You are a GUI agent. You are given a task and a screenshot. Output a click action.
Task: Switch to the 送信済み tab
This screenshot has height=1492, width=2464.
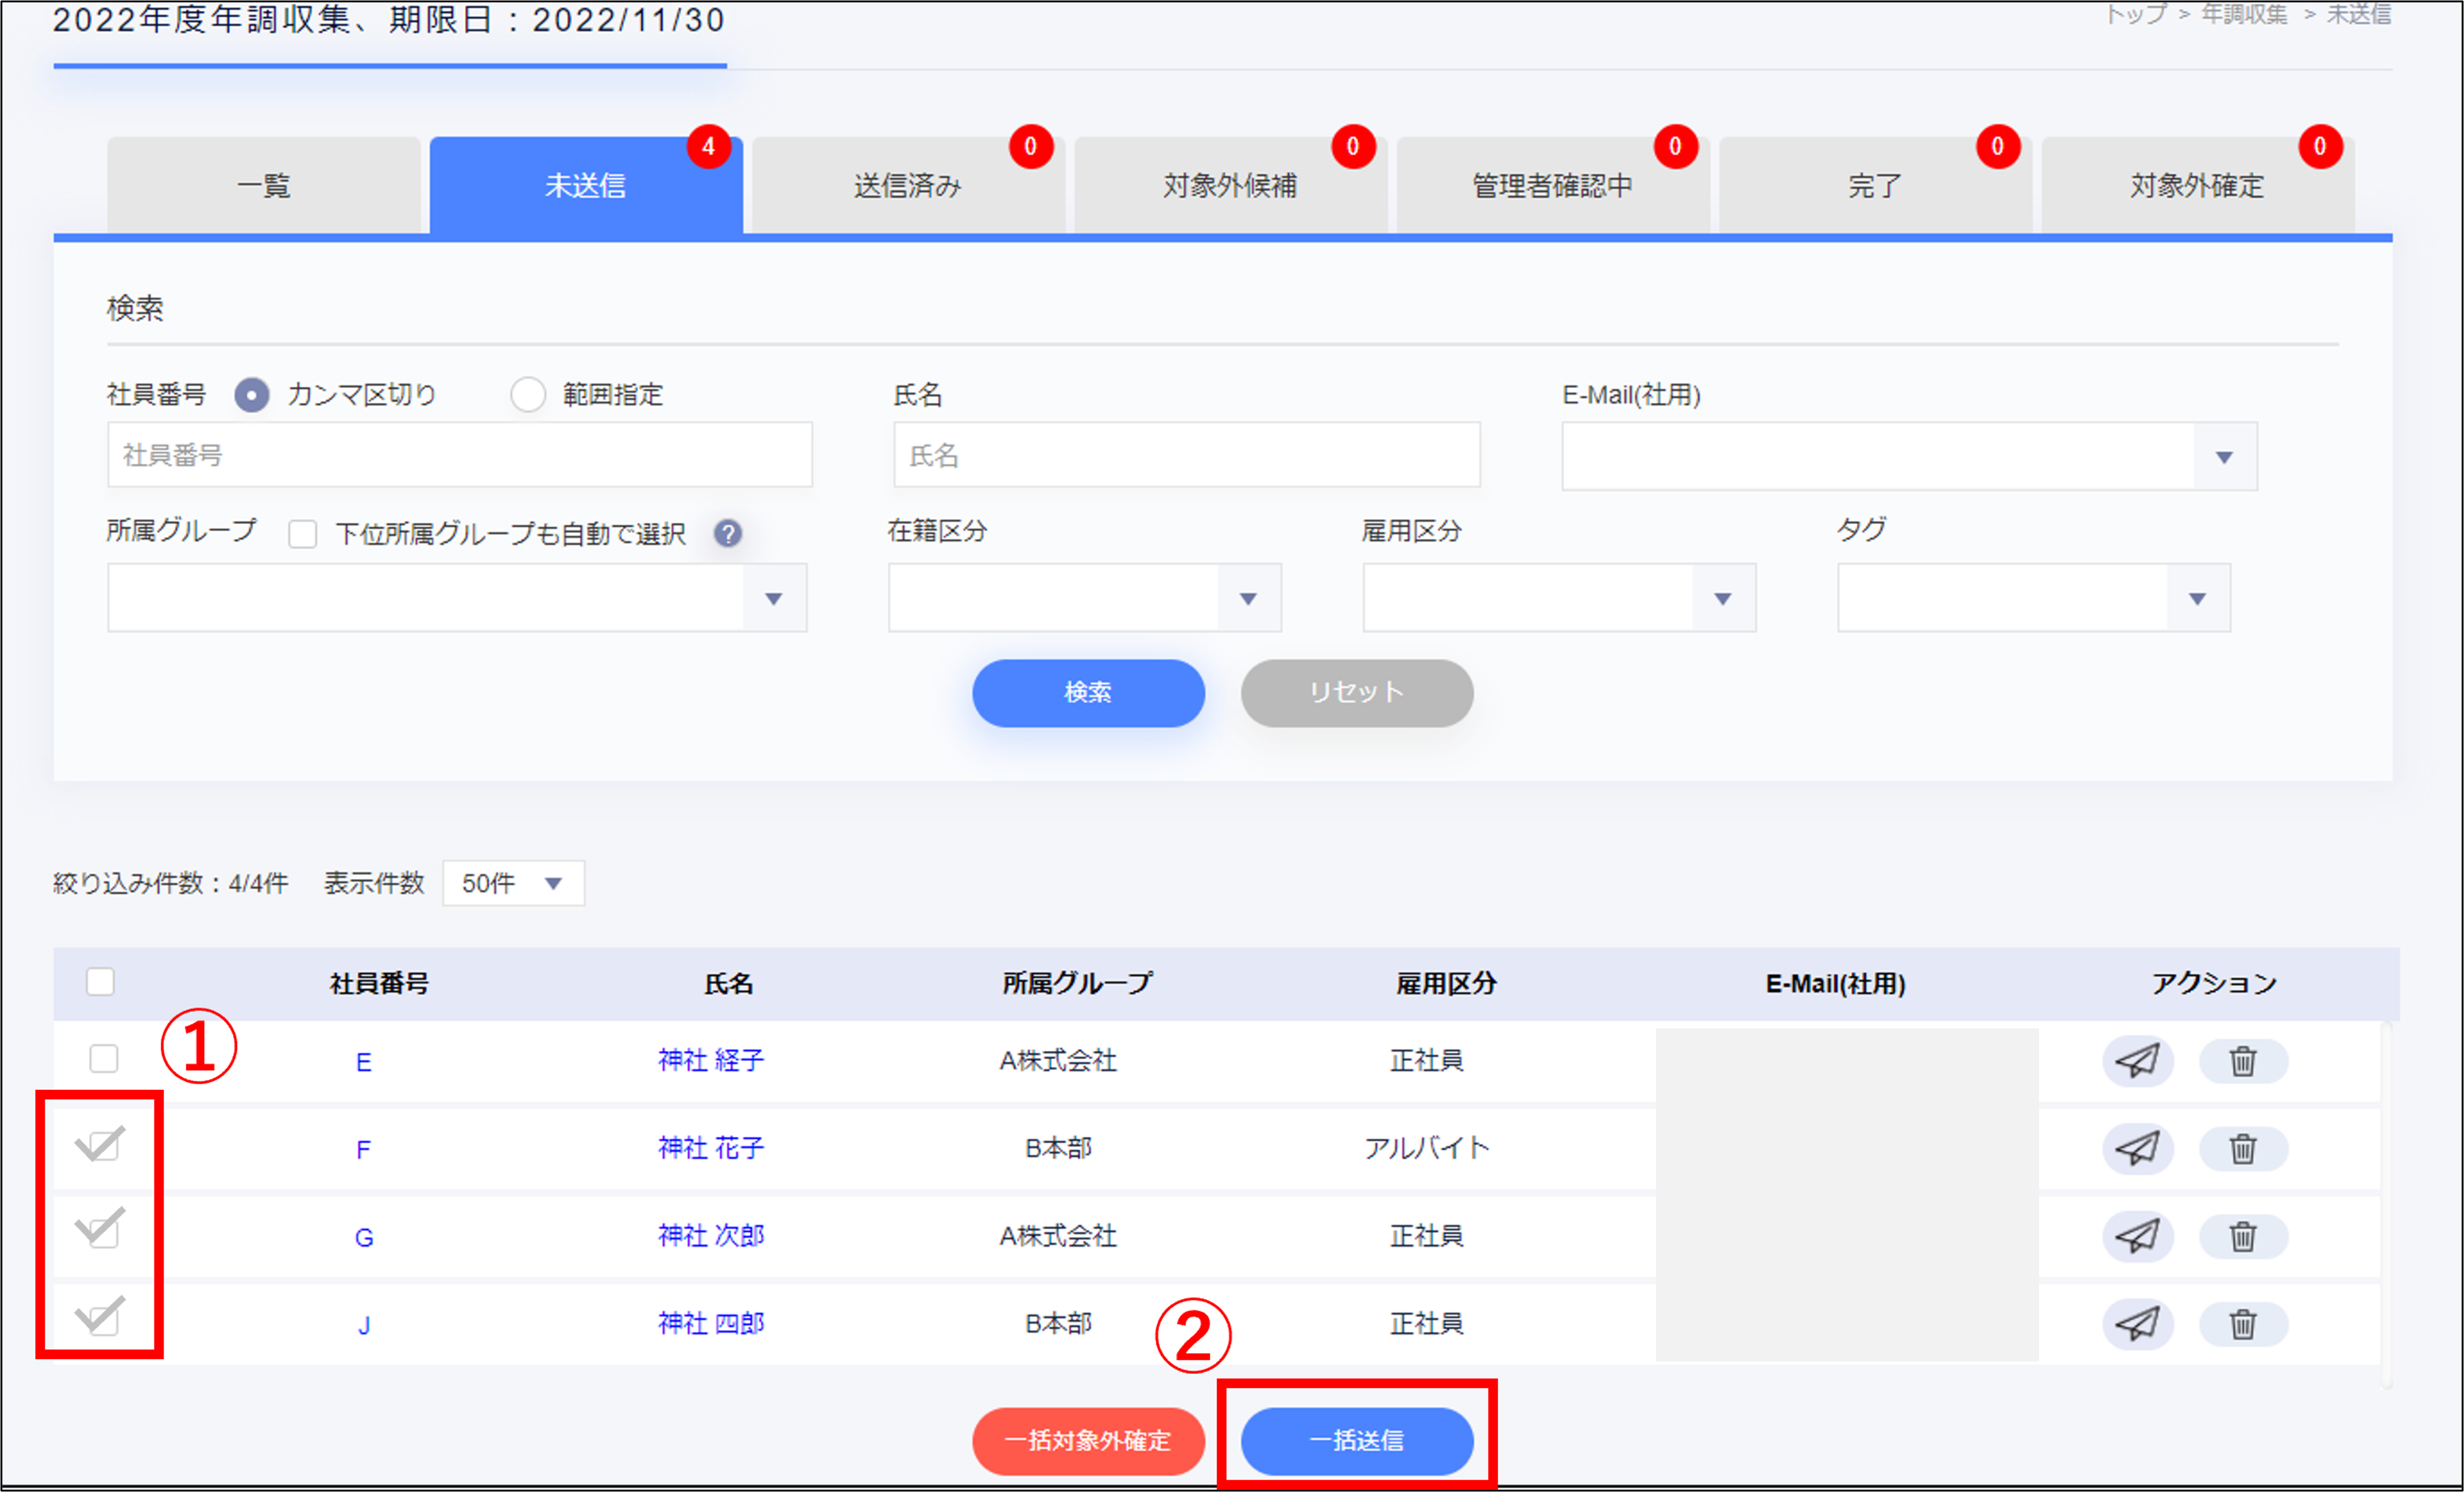[907, 185]
